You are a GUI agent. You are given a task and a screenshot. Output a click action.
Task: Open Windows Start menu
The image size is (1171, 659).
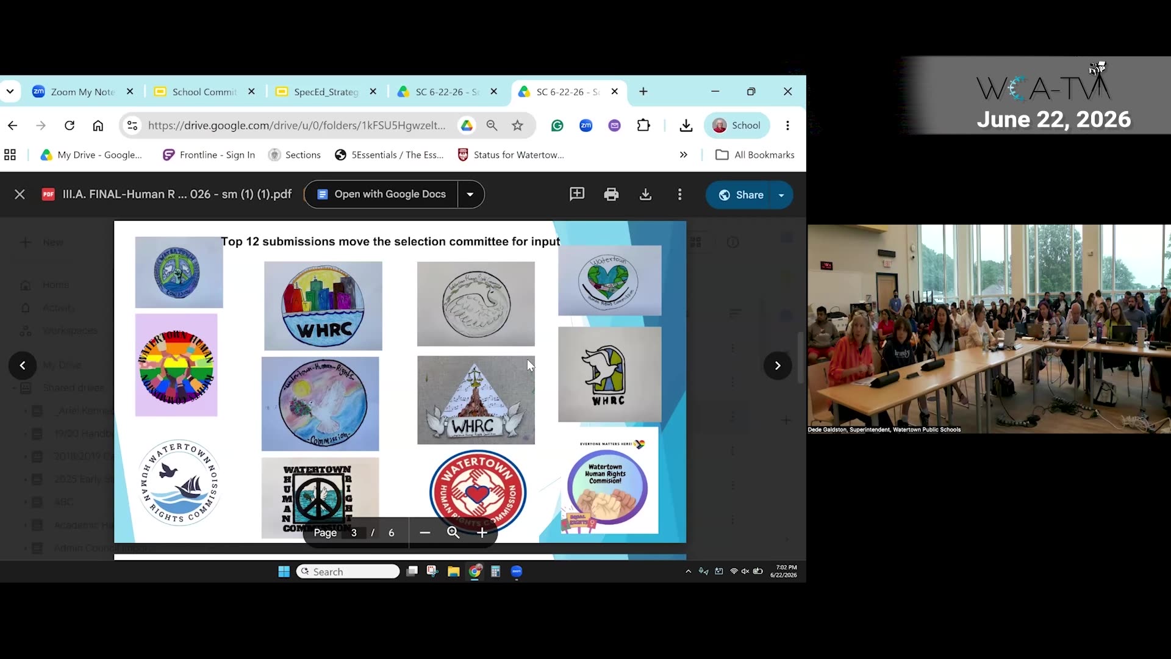point(284,572)
